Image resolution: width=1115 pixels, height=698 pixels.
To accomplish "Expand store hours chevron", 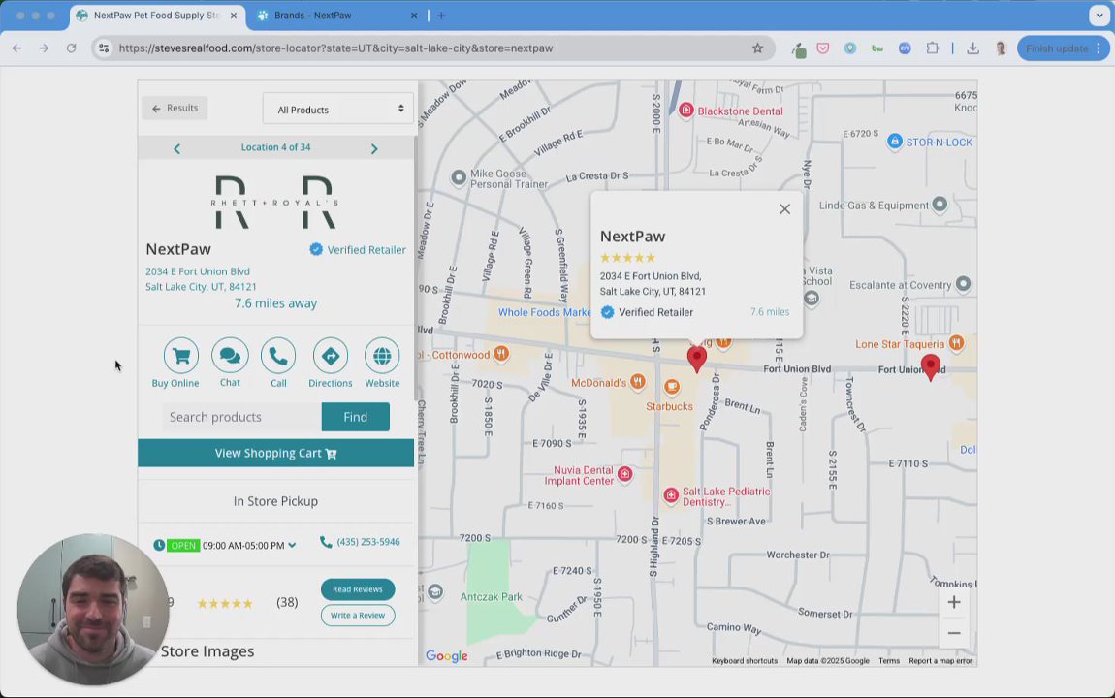I will pos(292,545).
